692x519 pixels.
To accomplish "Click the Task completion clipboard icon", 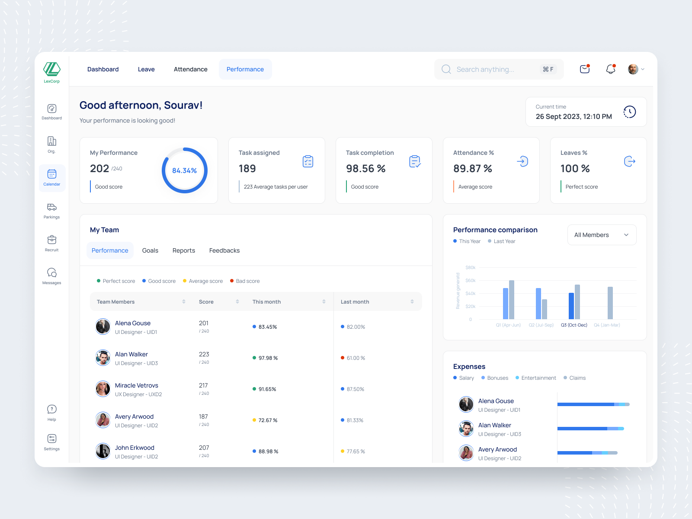I will coord(415,161).
